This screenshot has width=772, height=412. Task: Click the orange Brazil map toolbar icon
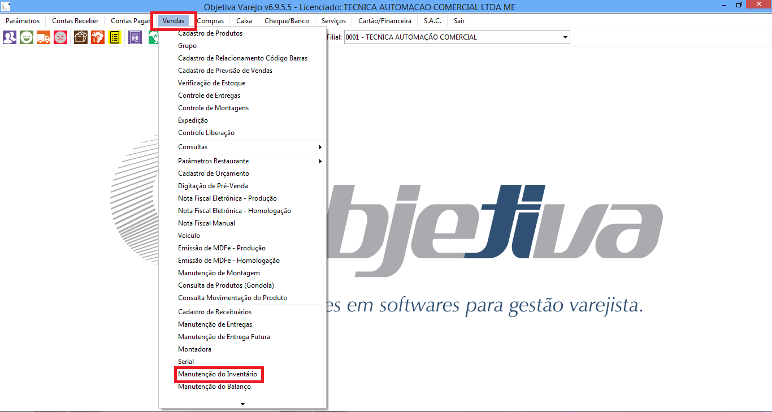98,37
